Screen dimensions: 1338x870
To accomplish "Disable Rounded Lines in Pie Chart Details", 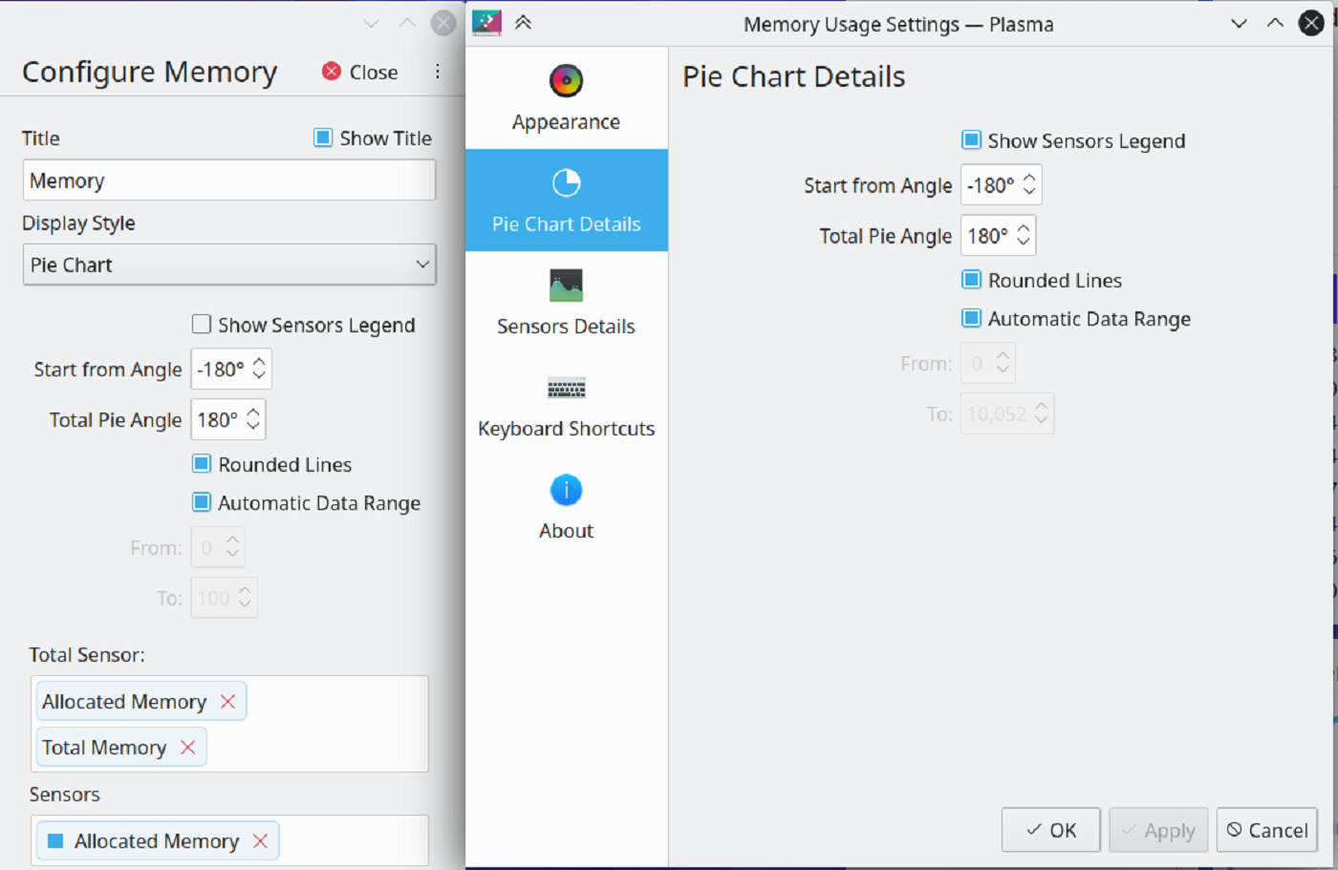I will click(971, 280).
